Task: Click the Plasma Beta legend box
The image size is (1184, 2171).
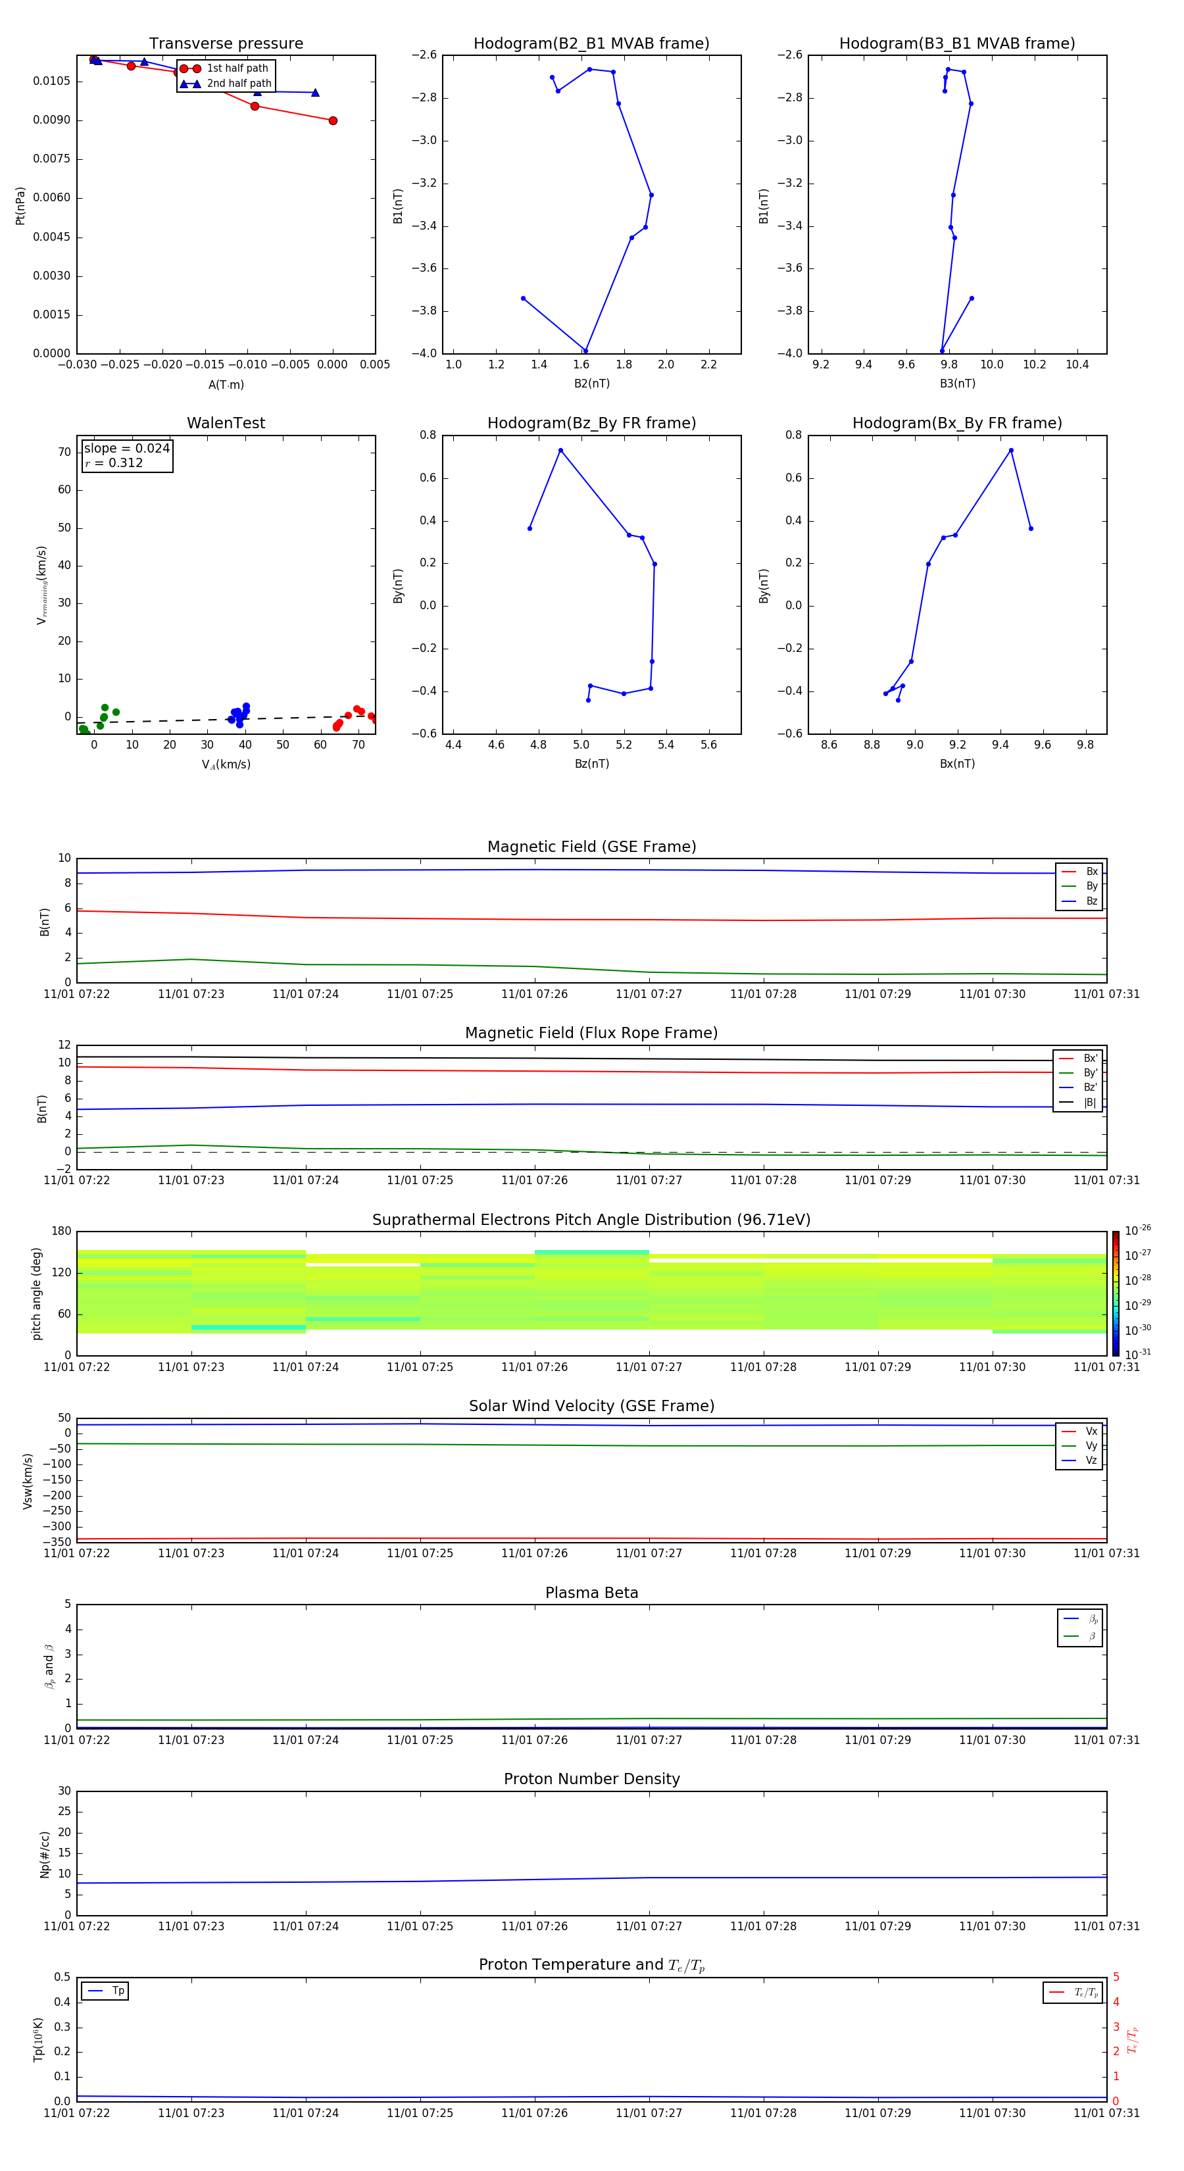Action: 1079,1626
